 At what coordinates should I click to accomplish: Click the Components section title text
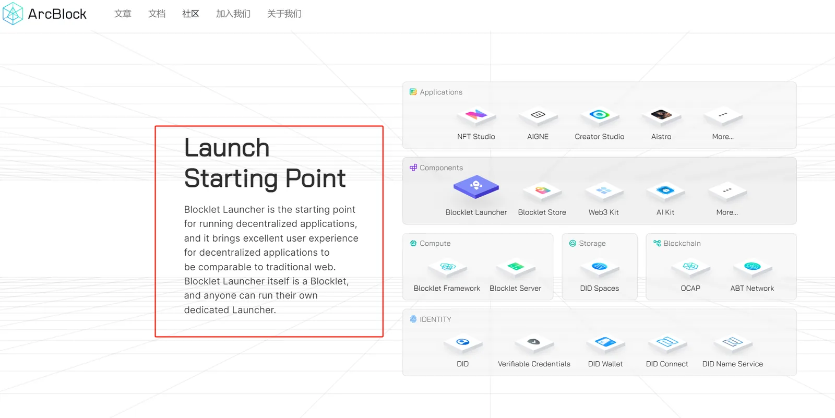(x=442, y=168)
